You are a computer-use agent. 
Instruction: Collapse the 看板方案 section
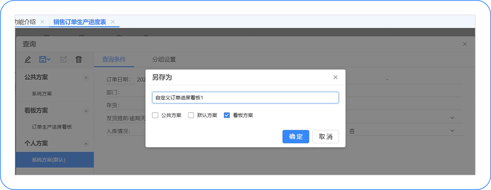86,111
